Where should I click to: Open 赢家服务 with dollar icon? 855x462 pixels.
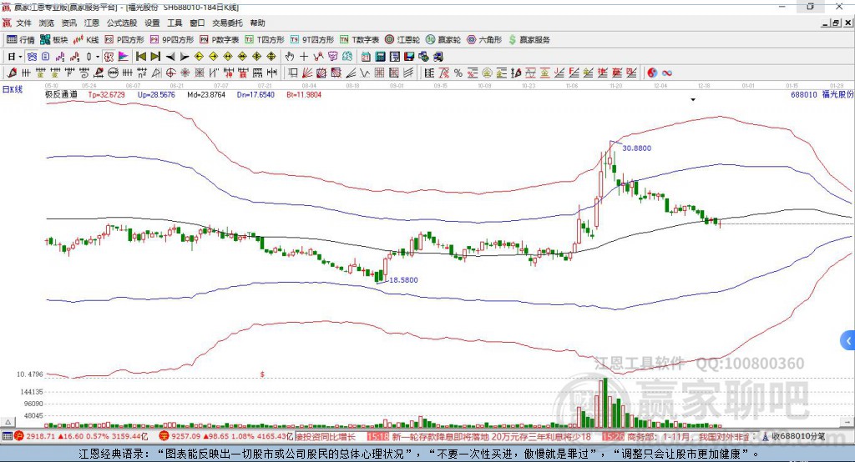tap(529, 40)
